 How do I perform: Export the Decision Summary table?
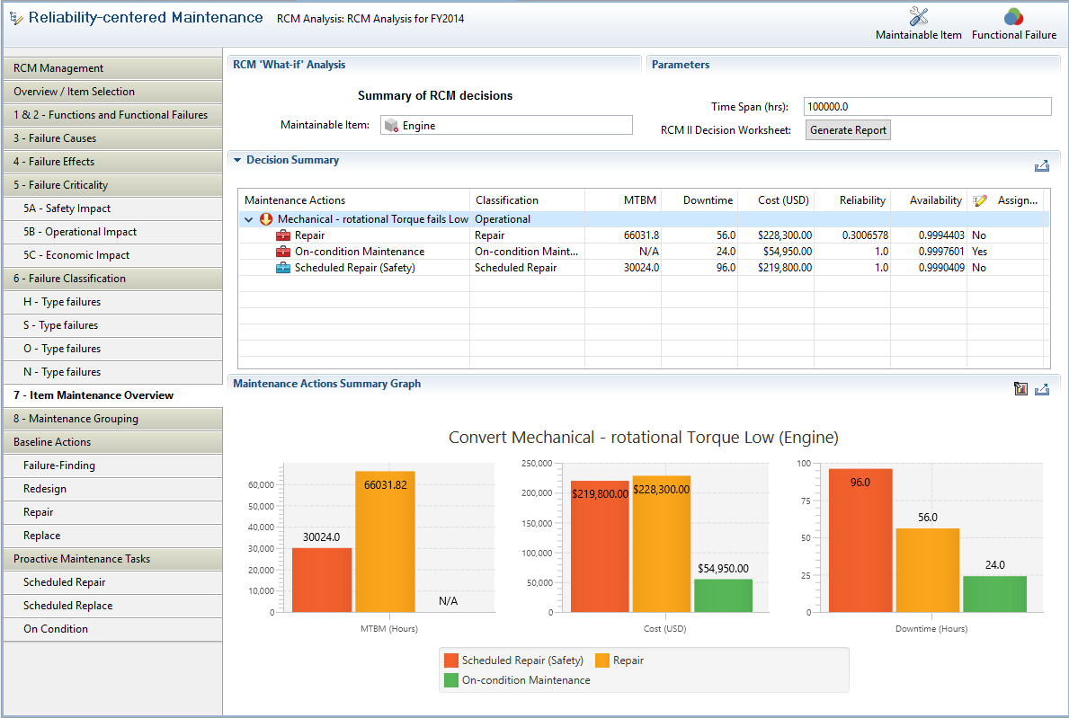[1042, 165]
